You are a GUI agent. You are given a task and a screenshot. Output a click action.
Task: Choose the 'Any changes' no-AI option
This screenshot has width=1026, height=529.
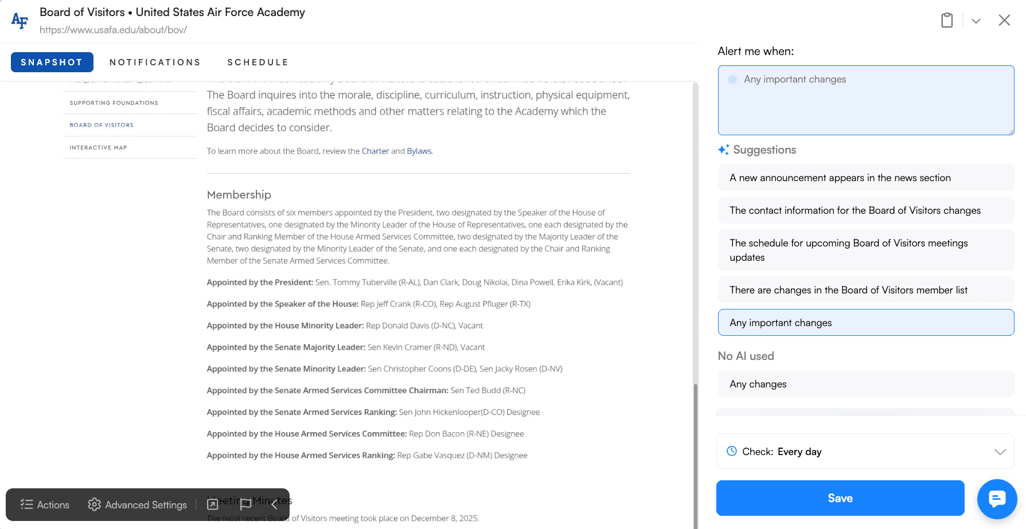point(865,384)
